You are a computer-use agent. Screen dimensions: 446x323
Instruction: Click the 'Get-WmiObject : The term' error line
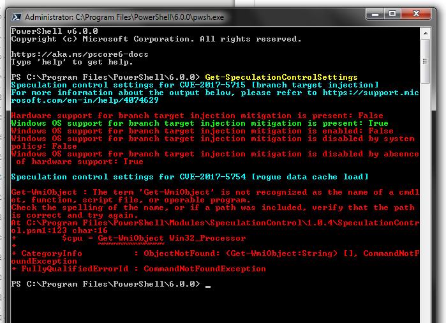(x=215, y=192)
